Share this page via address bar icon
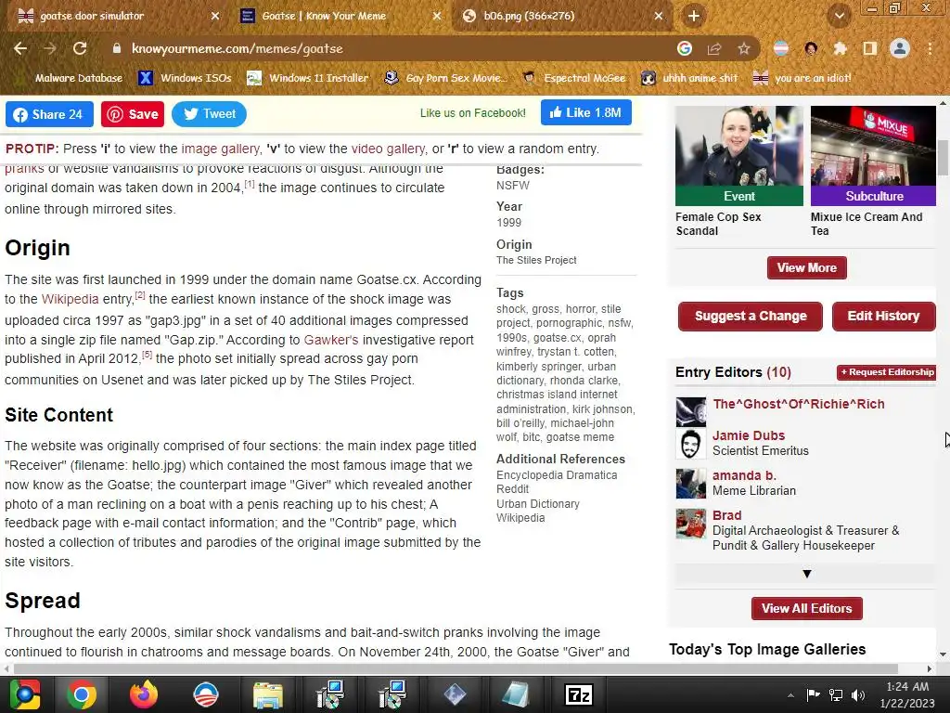 (714, 48)
